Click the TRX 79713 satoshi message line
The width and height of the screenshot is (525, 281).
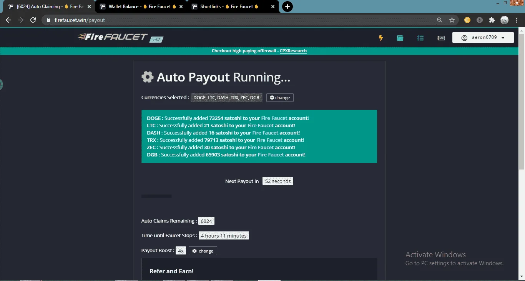(225, 140)
